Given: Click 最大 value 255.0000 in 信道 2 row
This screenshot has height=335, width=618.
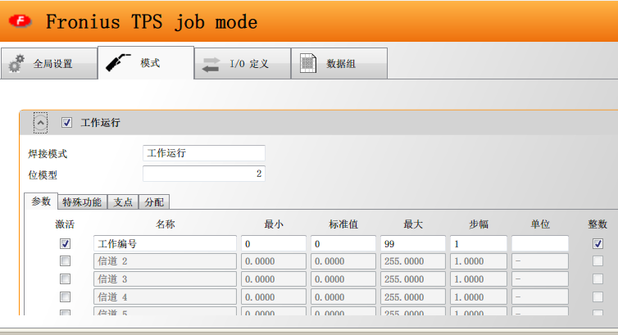Looking at the screenshot, I should pos(412,261).
